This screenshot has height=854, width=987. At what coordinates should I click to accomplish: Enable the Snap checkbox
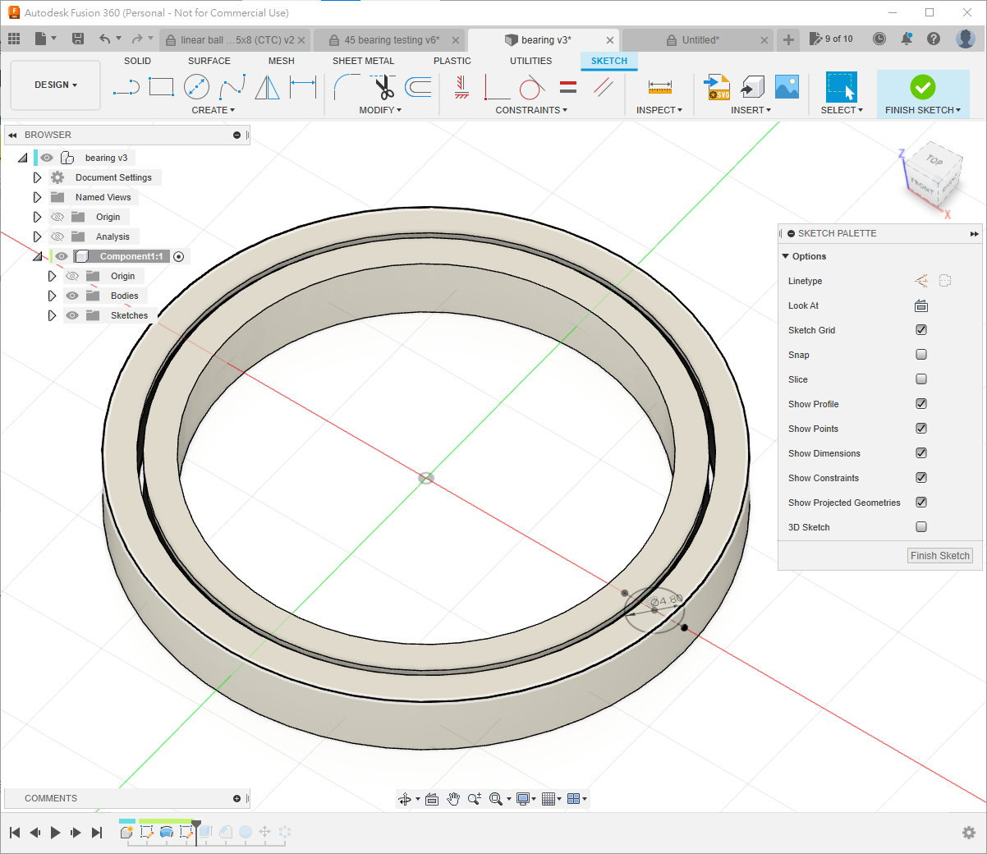(921, 355)
